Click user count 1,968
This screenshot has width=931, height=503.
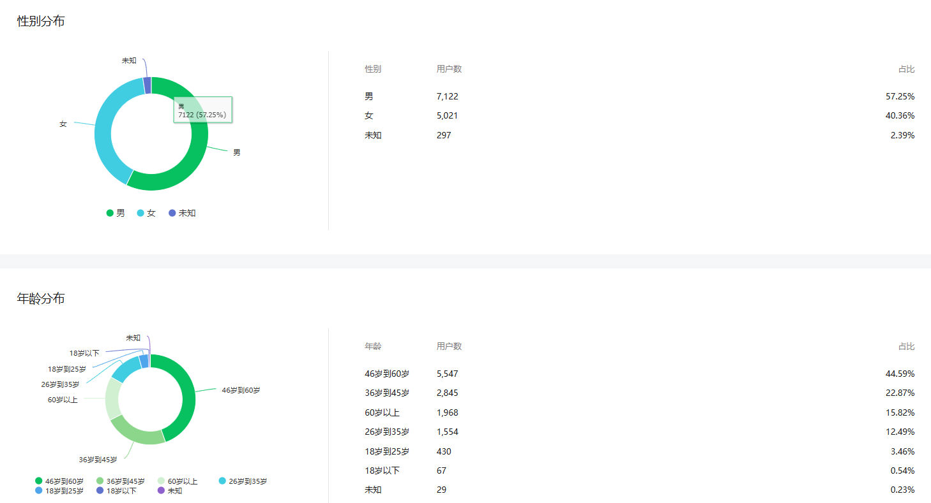tap(448, 412)
